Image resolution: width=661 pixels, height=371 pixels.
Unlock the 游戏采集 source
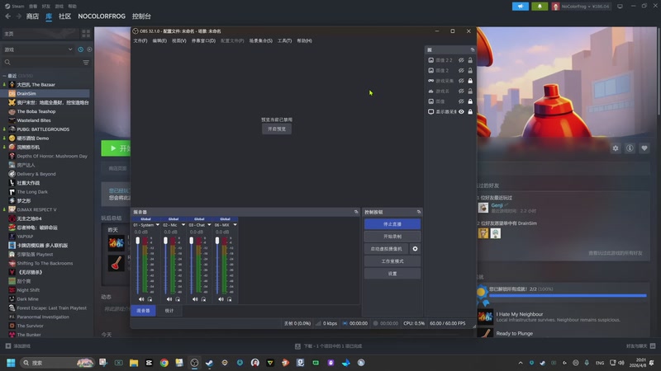point(470,81)
